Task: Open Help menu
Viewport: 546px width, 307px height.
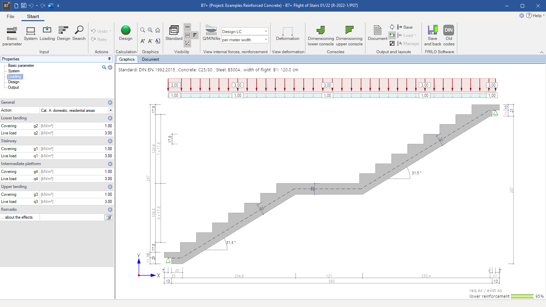Action: [535, 15]
